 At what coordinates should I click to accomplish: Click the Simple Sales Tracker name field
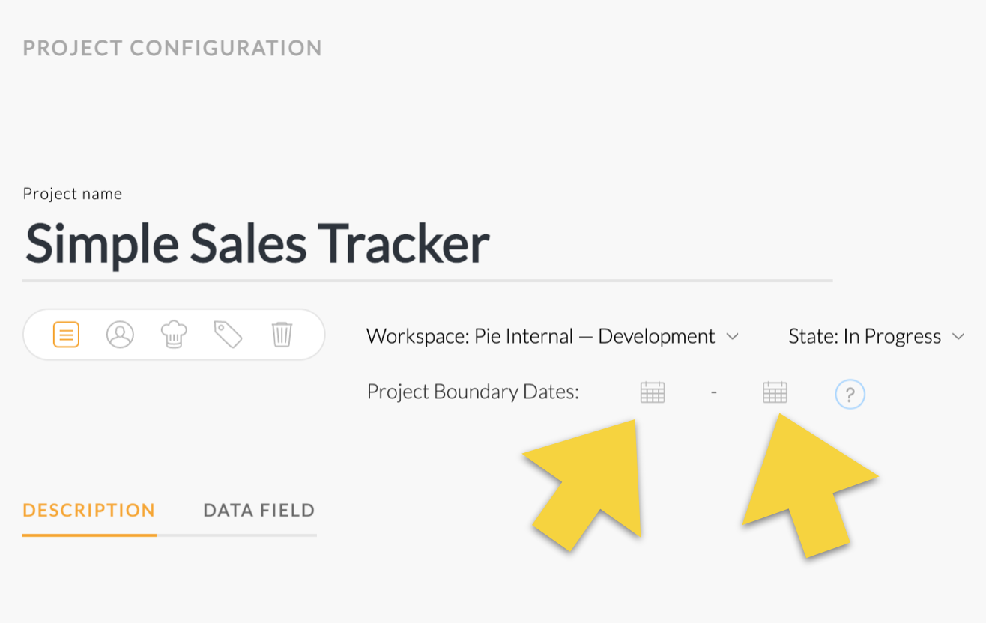coord(257,243)
